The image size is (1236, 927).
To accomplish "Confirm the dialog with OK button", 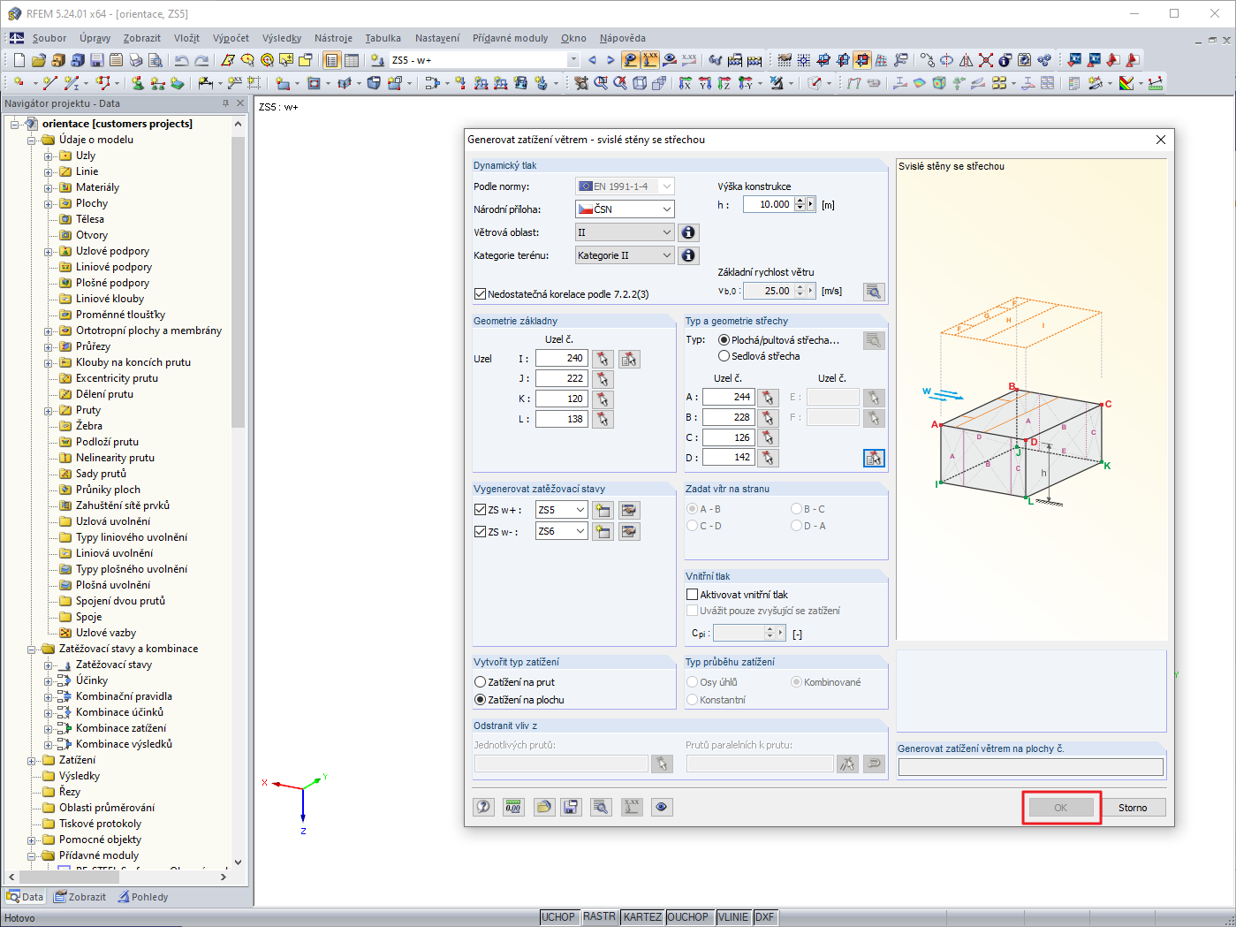I will pos(1060,808).
